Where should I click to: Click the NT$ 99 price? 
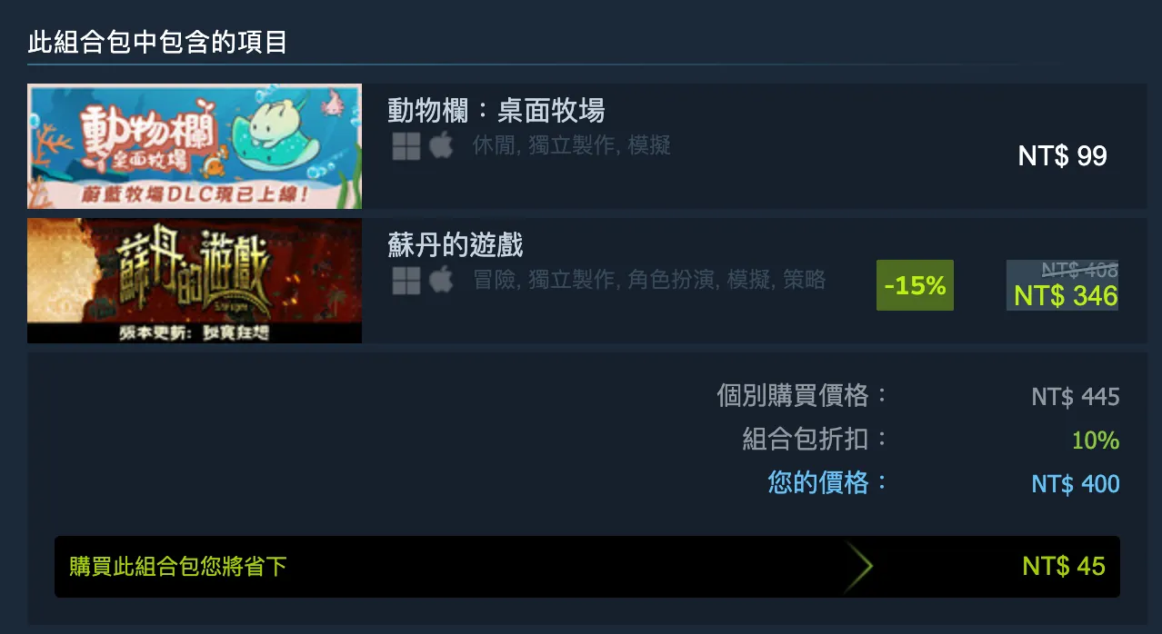(1062, 155)
